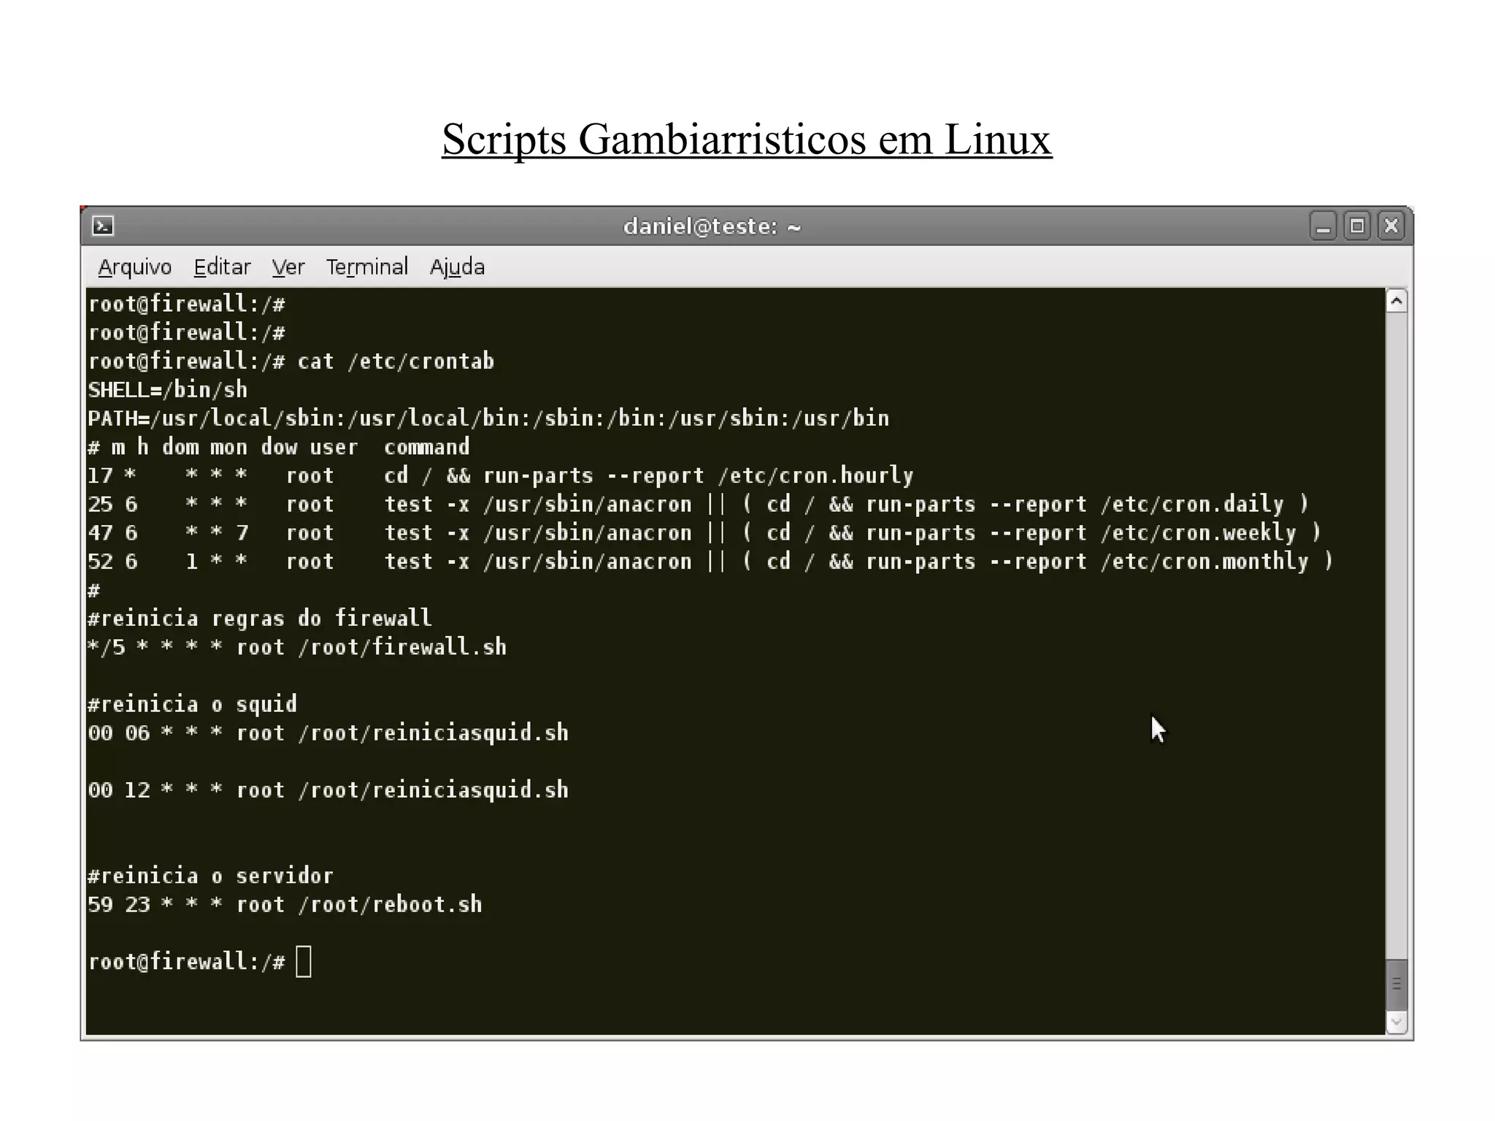Open the Arquivo menu

click(135, 267)
